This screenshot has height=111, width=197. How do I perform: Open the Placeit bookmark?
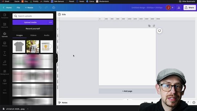(70, 1)
